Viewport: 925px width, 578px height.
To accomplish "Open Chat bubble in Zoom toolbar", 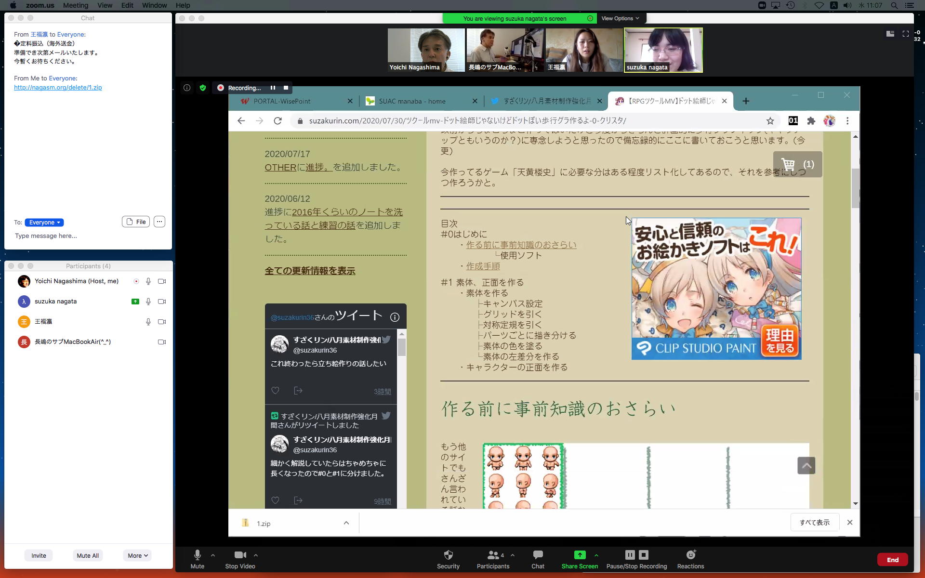I will coord(538,555).
